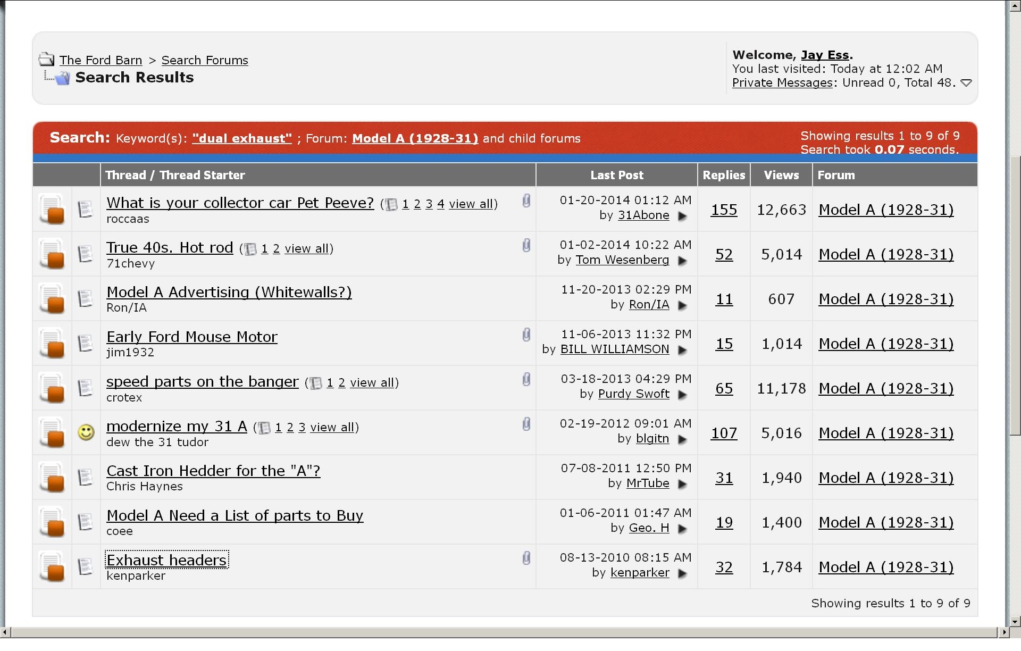Click the paperclip icon on Early Ford Mouse Motor
This screenshot has width=1021, height=651.
tap(526, 335)
